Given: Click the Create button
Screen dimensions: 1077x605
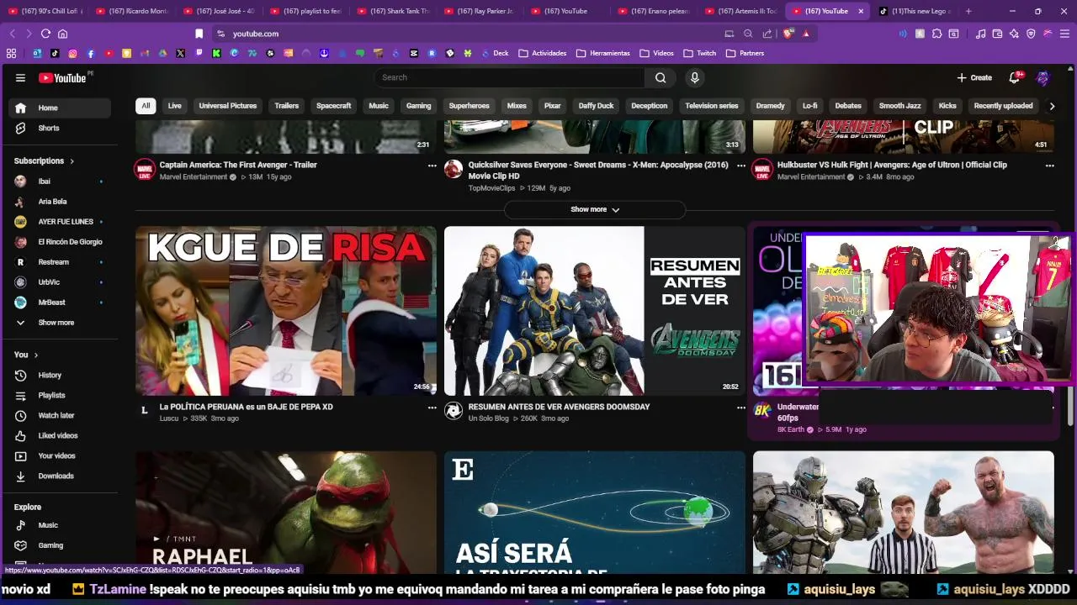Looking at the screenshot, I should coord(974,77).
